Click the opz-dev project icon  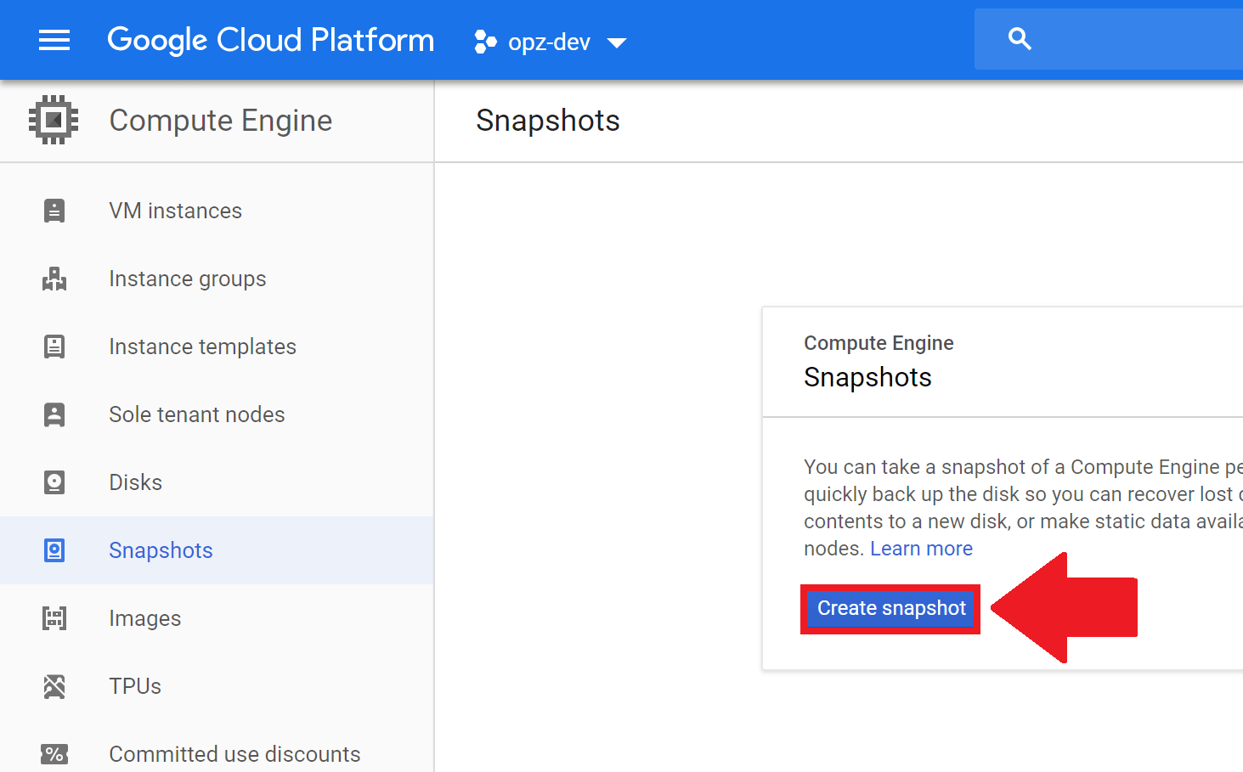[485, 42]
